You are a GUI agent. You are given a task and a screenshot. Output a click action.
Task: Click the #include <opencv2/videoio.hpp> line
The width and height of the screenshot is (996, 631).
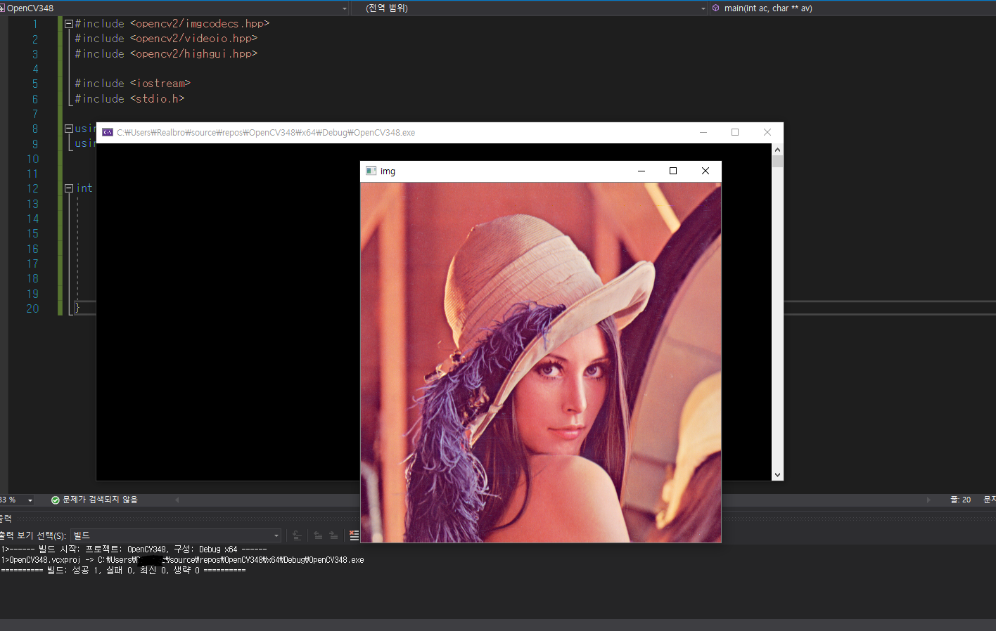click(166, 39)
